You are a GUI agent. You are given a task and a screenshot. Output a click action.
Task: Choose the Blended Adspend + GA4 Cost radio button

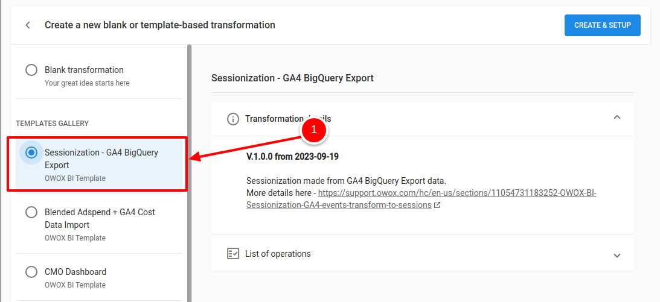click(x=31, y=212)
